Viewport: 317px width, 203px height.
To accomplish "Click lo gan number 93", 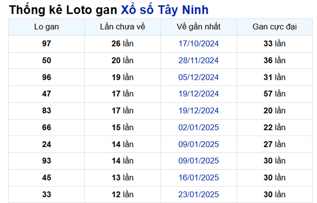I will 46,161.
